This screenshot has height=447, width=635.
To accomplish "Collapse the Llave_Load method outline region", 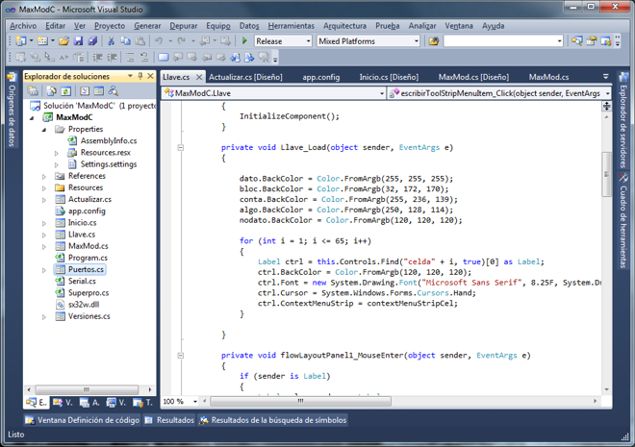I will pos(180,148).
